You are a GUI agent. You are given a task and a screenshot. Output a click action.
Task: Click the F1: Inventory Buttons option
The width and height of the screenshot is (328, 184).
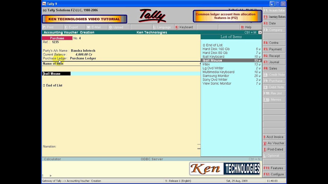274,17
